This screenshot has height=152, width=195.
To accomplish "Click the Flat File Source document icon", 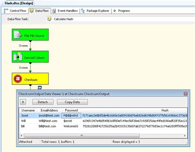I will 18,35.
